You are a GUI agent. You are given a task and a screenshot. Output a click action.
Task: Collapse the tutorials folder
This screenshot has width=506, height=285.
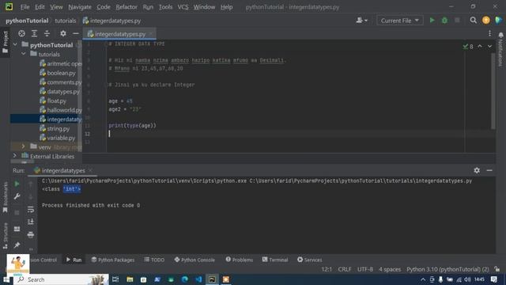click(24, 54)
